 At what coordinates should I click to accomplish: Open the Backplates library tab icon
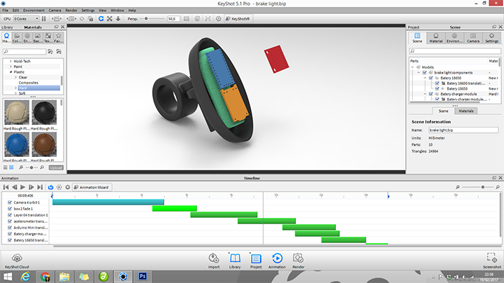click(37, 38)
